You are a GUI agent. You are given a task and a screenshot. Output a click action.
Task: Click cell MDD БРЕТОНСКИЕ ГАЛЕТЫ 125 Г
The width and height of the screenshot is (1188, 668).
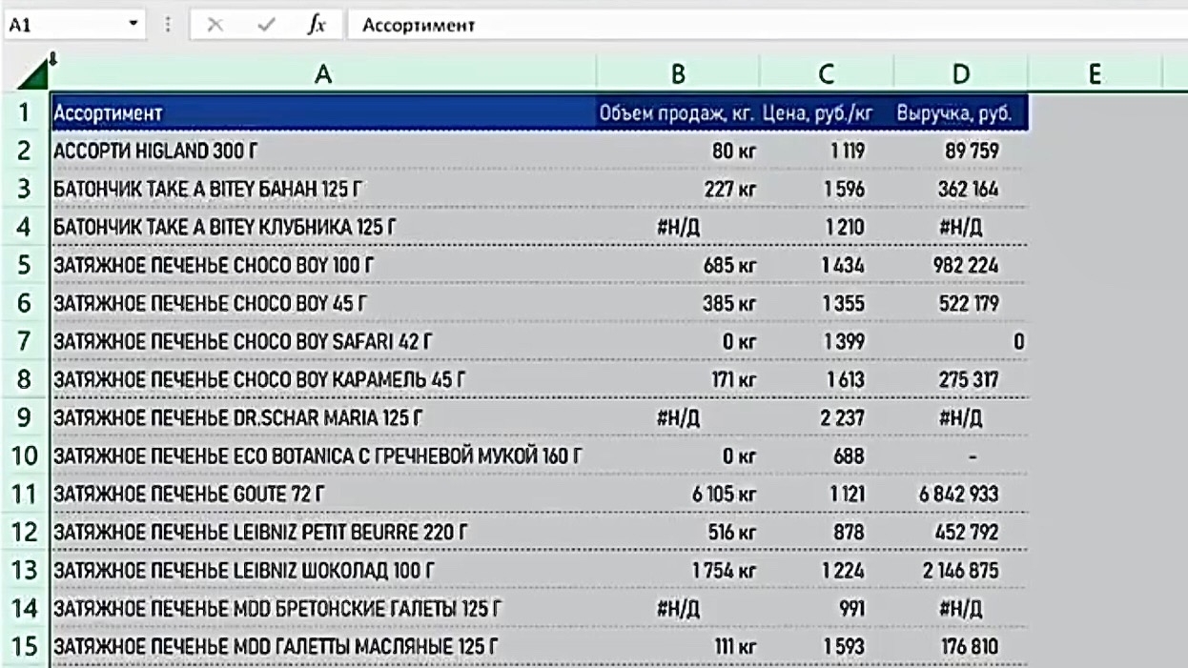[323, 609]
